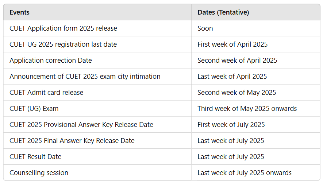Image resolution: width=323 pixels, height=183 pixels.
Task: Select the exam city intimation announcement row
Action: point(85,77)
